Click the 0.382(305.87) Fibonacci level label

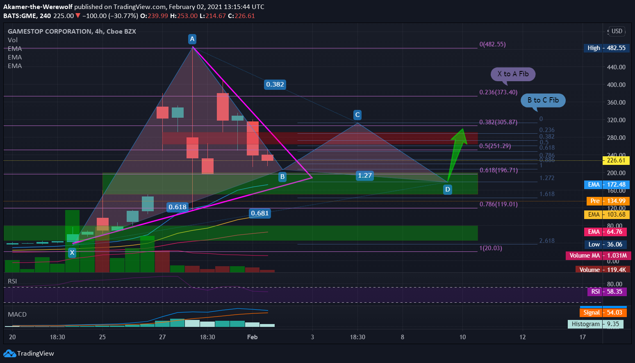(x=498, y=122)
